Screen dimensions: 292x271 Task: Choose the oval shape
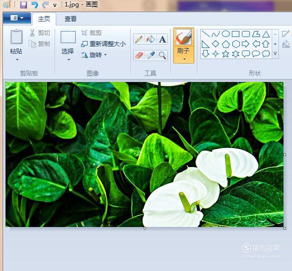point(226,34)
